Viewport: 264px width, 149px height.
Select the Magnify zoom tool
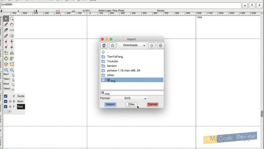coord(12,19)
